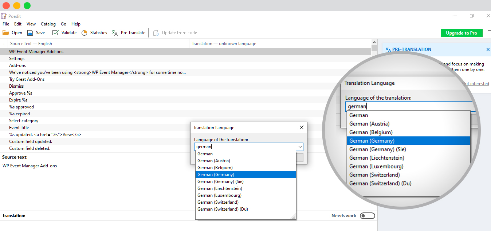Select the Settings string row
Screen dimensions: 491x231
pos(186,59)
